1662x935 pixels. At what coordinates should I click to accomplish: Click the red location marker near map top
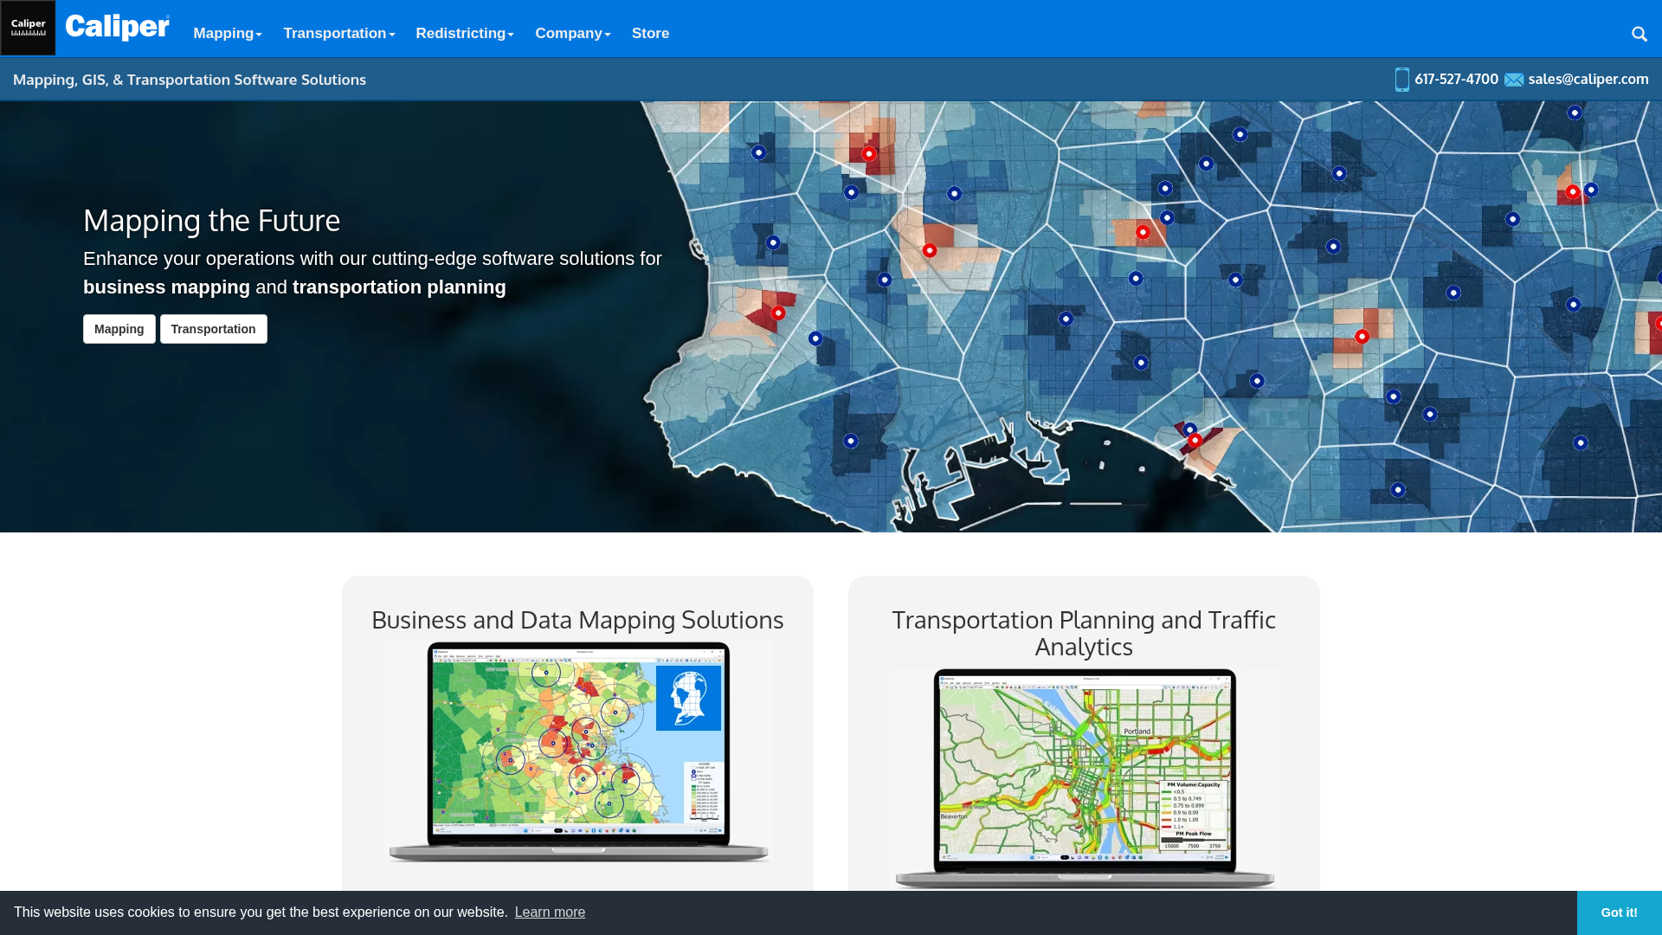tap(868, 154)
